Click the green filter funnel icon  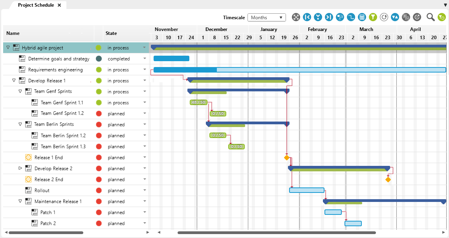coord(373,17)
